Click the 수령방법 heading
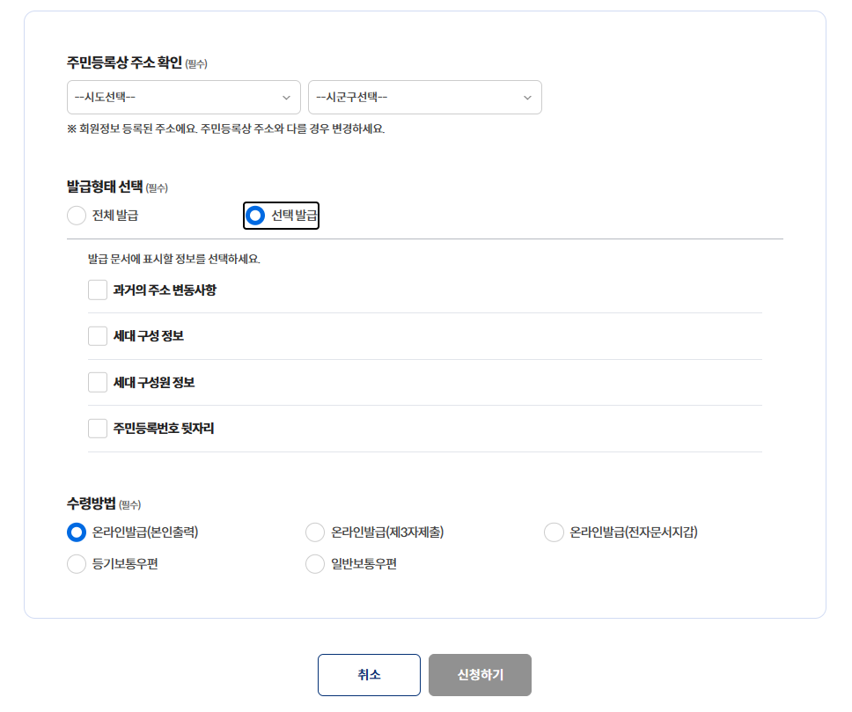Image resolution: width=852 pixels, height=712 pixels. point(92,503)
